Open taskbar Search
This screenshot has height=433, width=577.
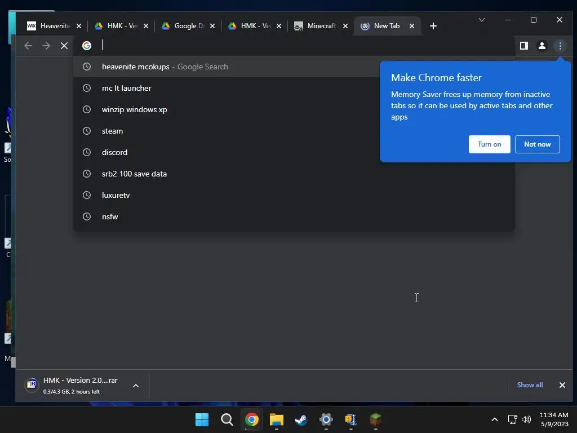coord(227,419)
